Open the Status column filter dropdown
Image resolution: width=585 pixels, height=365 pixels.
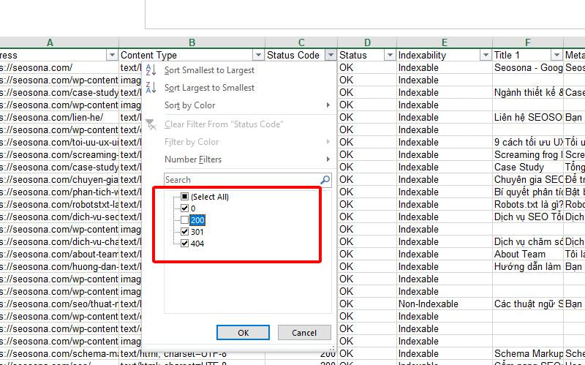pos(390,56)
